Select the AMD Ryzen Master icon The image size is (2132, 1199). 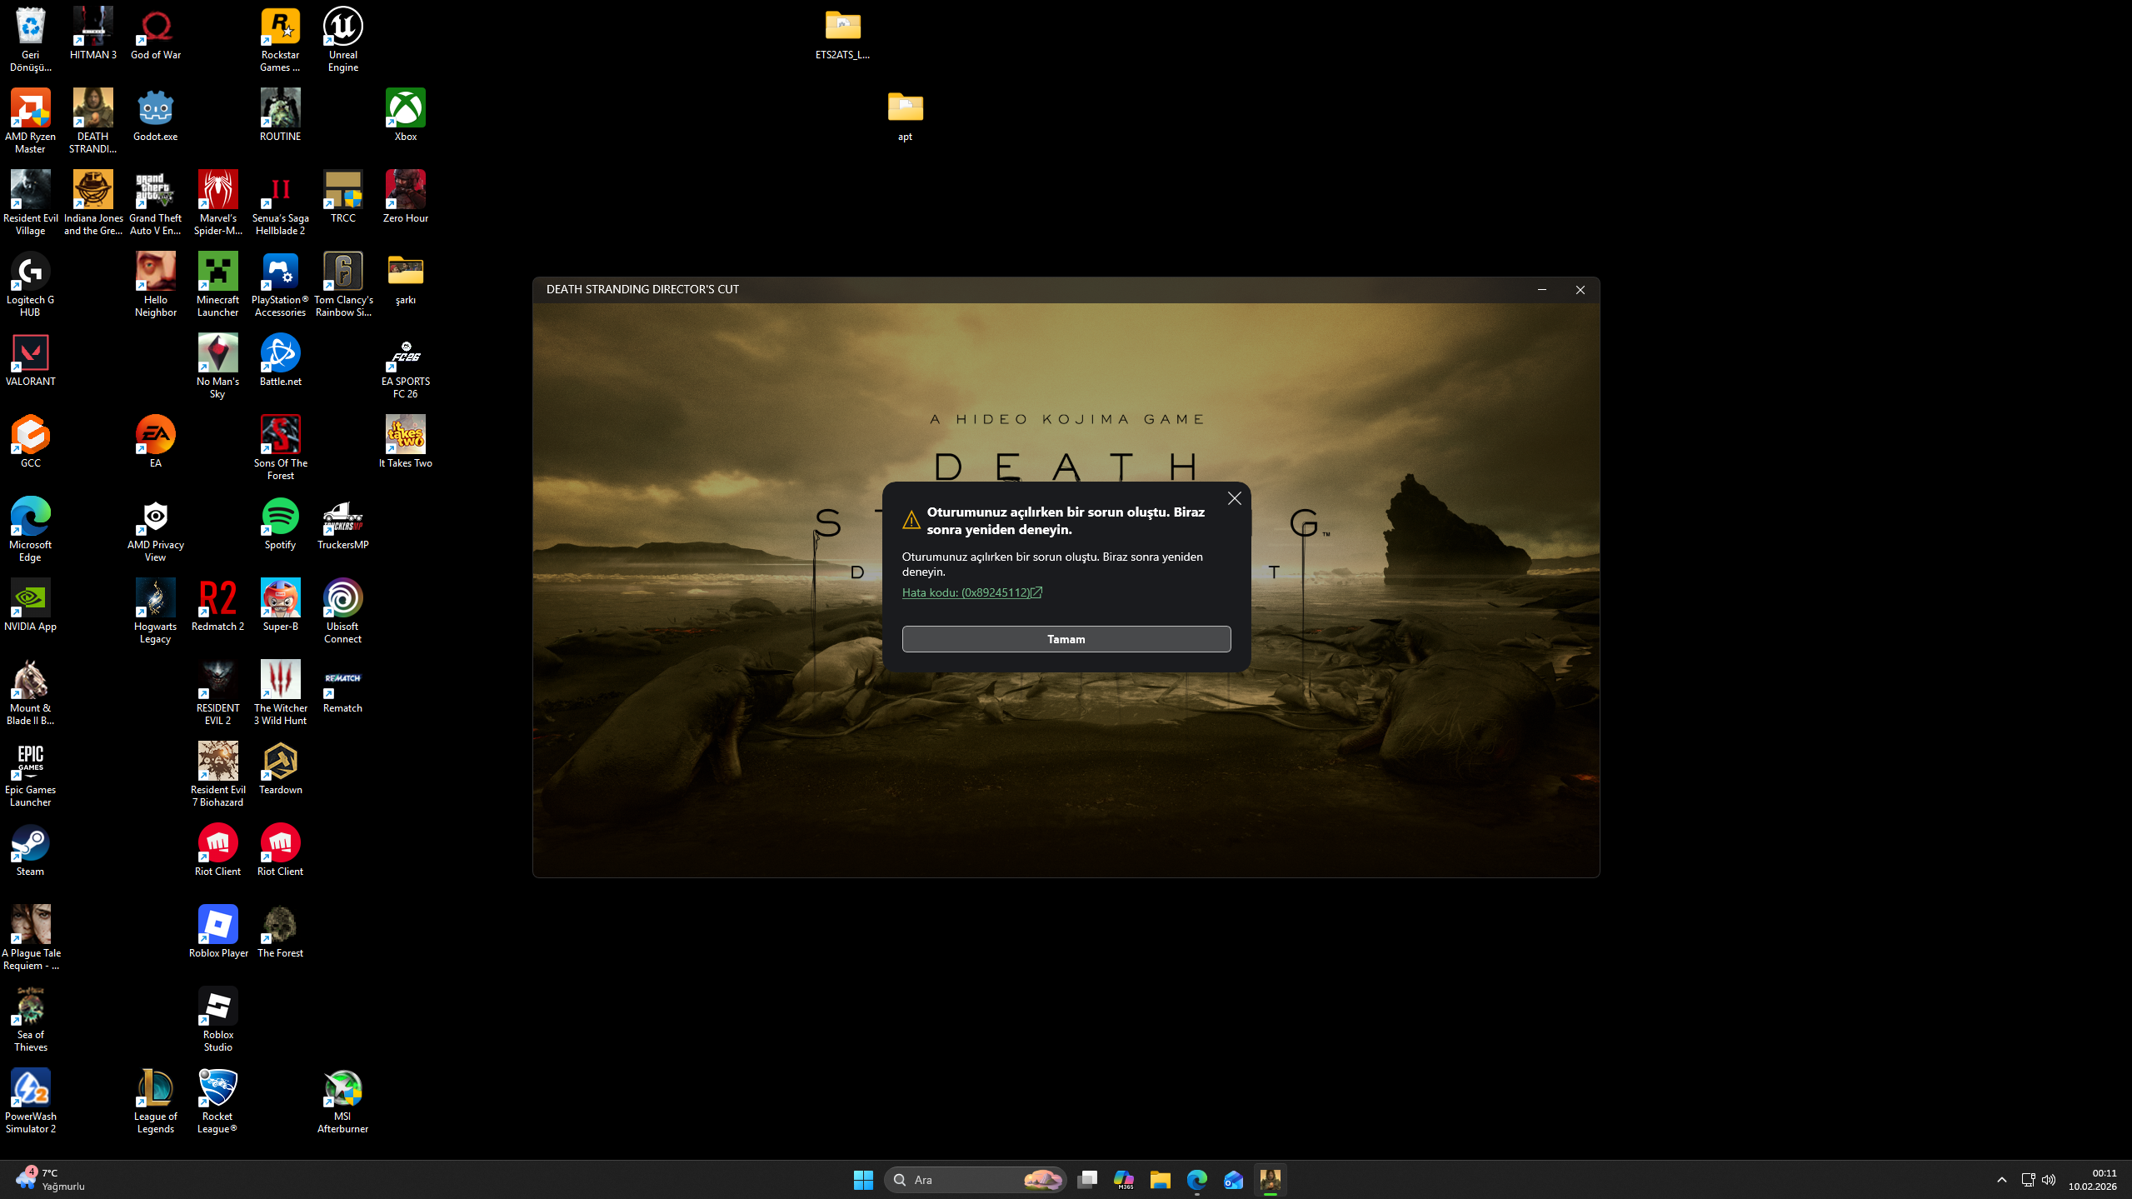tap(31, 122)
